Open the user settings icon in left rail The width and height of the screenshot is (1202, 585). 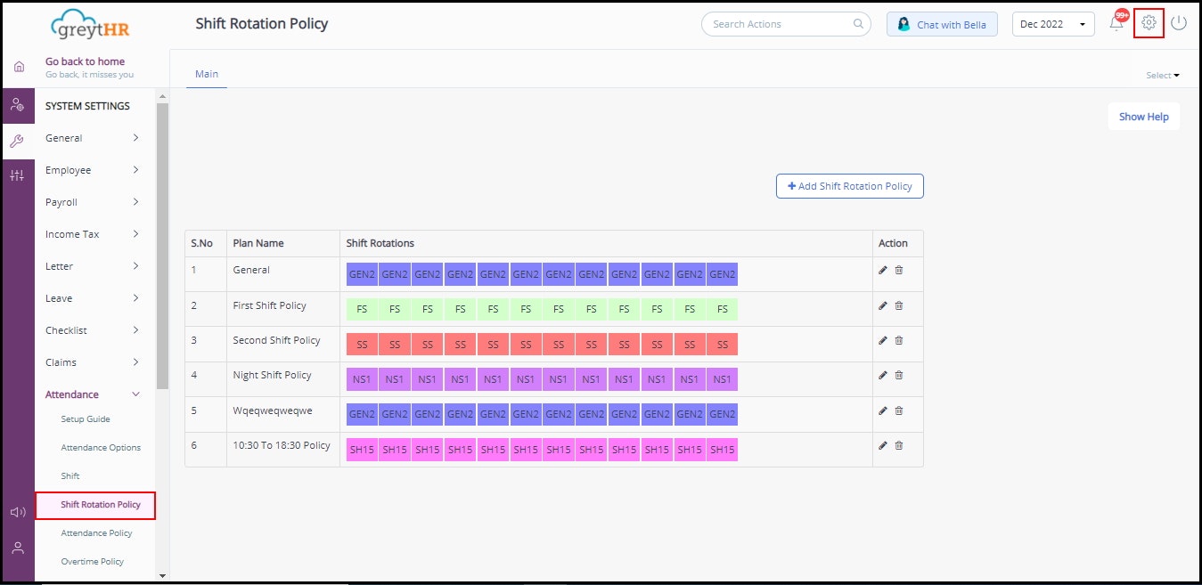[18, 104]
